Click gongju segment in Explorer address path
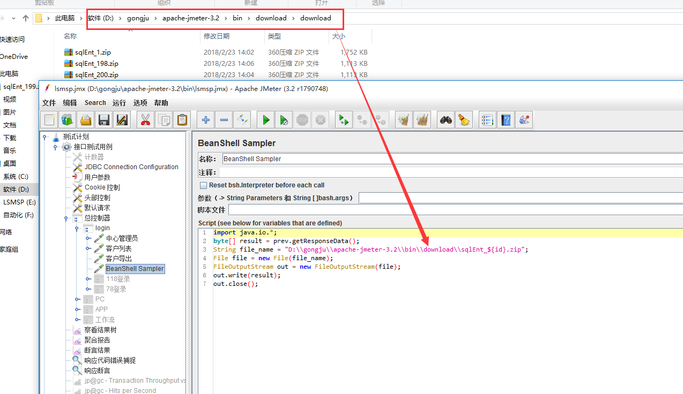Viewport: 683px width, 394px height. tap(138, 18)
